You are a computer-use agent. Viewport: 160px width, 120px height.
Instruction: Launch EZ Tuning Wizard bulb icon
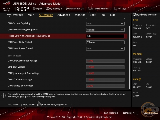click(89, 9)
